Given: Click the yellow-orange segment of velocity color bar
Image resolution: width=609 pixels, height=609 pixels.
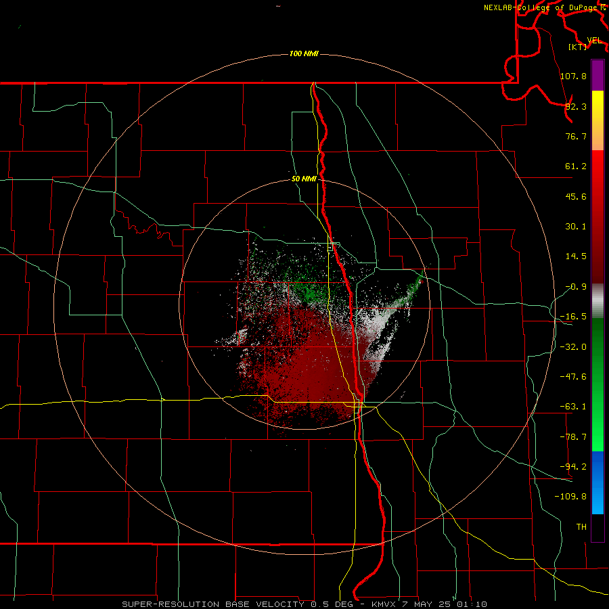Looking at the screenshot, I should coord(597,120).
